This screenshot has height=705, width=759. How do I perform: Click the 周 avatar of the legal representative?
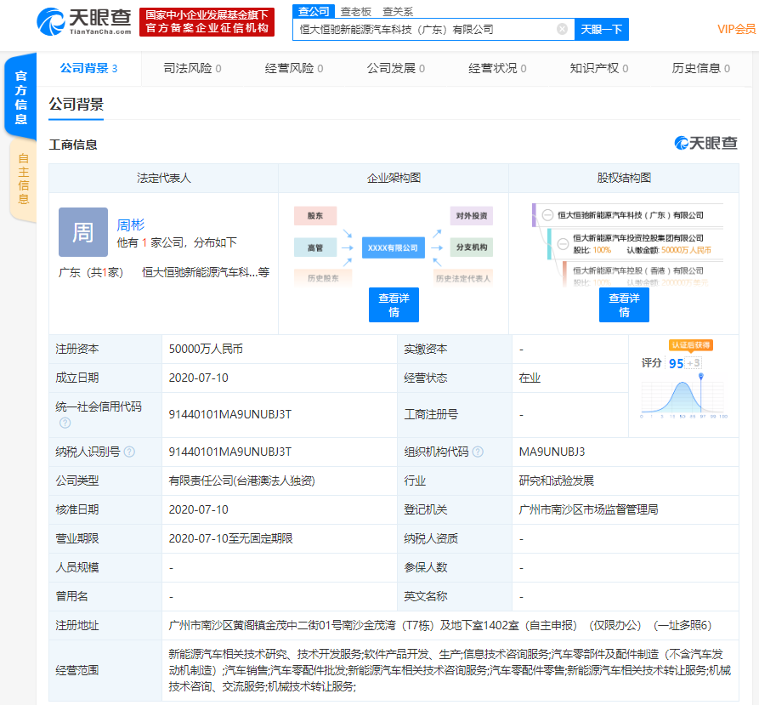click(x=82, y=232)
